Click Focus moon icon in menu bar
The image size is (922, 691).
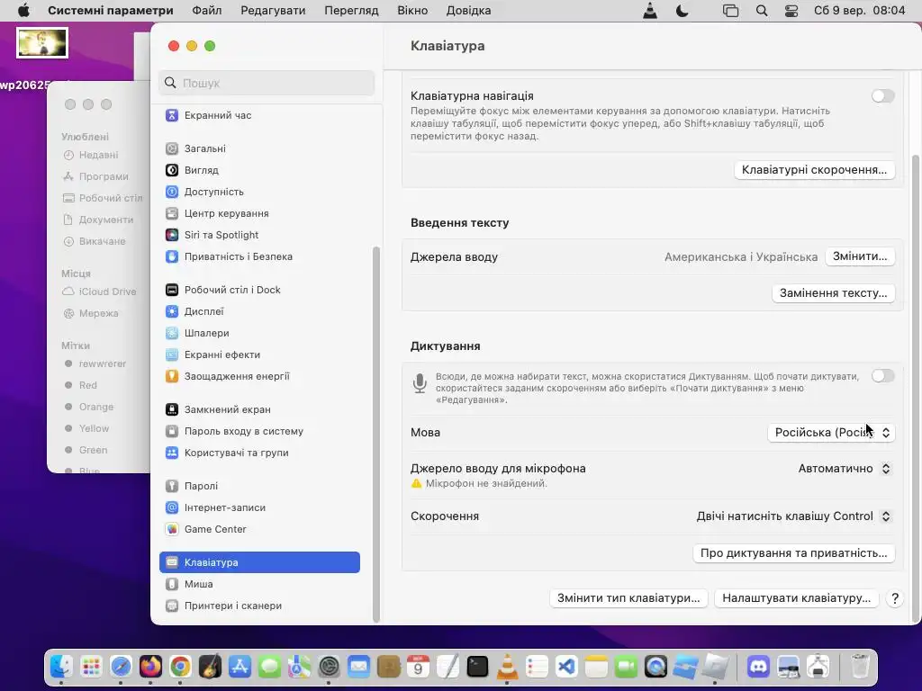682,11
